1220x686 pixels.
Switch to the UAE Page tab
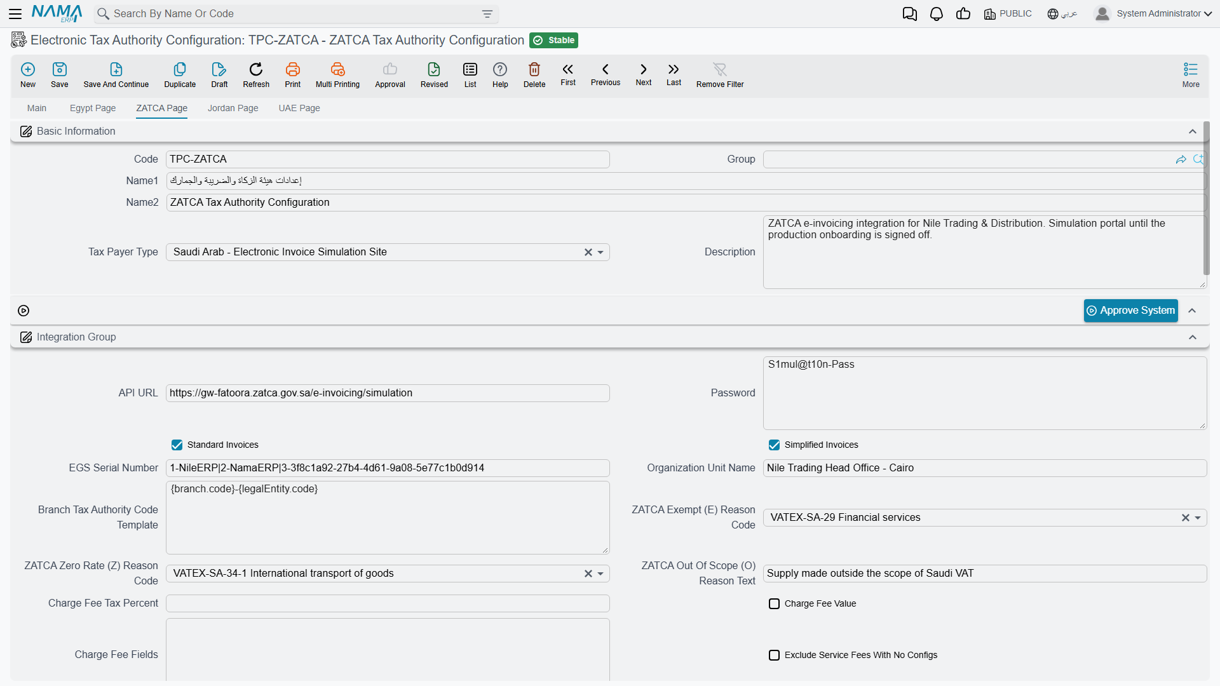point(299,108)
